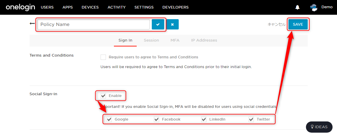Click the キャンセル link

(x=276, y=24)
